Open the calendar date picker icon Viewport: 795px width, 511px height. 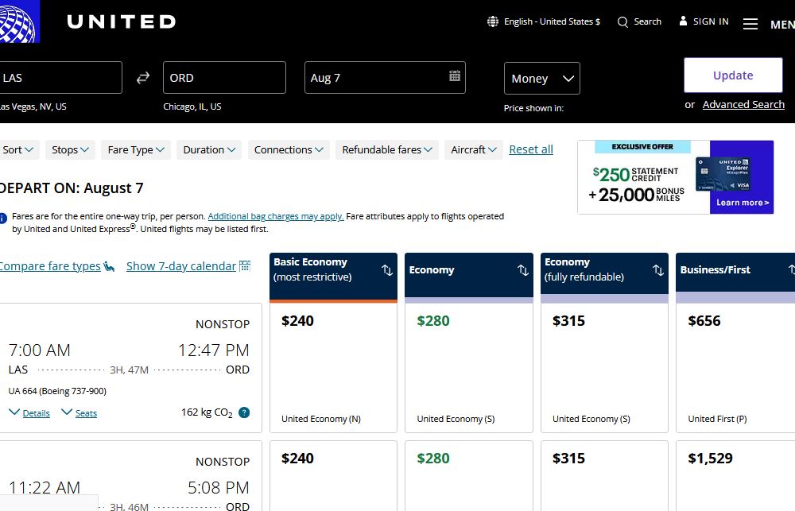coord(455,76)
